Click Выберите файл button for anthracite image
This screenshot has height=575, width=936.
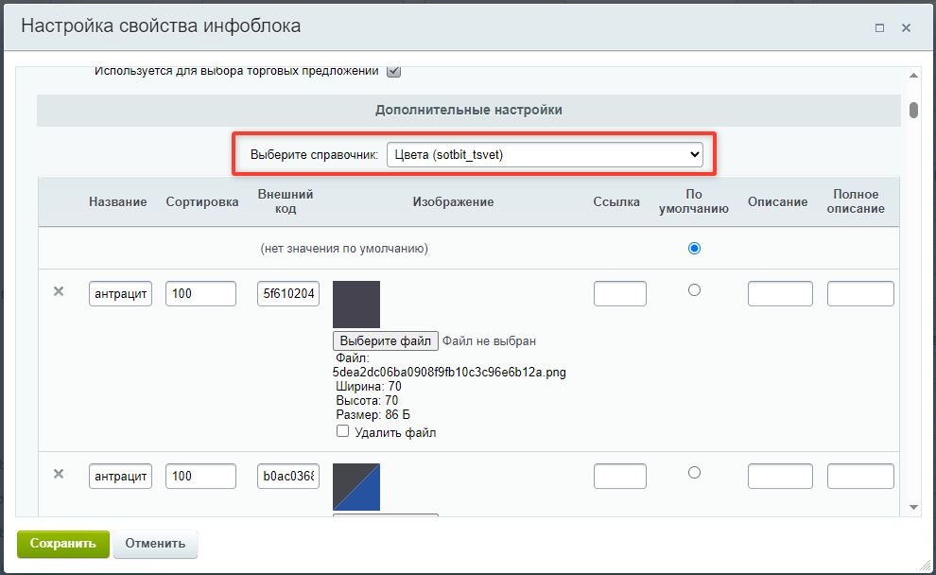click(386, 341)
